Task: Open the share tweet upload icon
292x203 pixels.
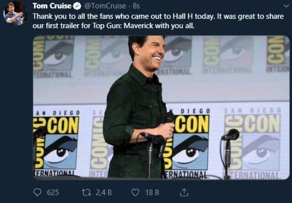Action: coord(184,193)
